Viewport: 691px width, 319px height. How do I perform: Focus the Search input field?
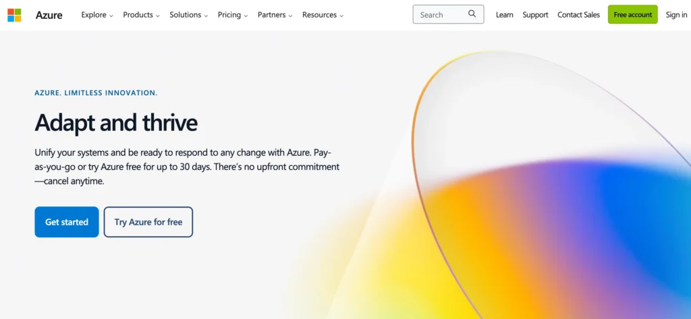coord(448,15)
